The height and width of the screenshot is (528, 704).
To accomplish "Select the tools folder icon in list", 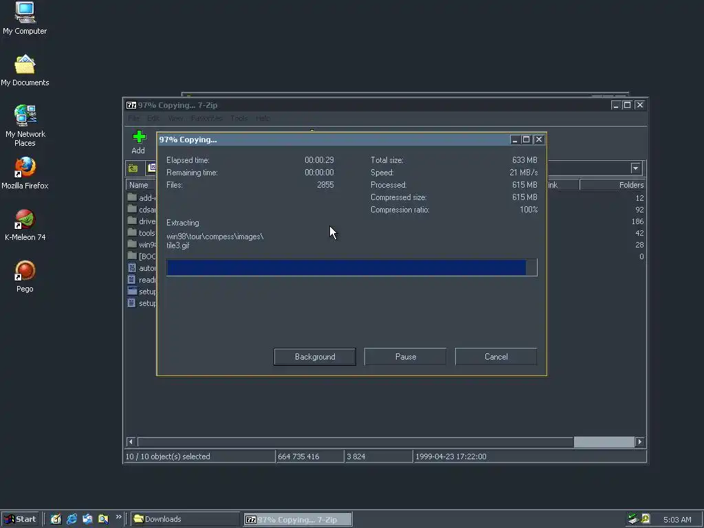I will (x=132, y=232).
